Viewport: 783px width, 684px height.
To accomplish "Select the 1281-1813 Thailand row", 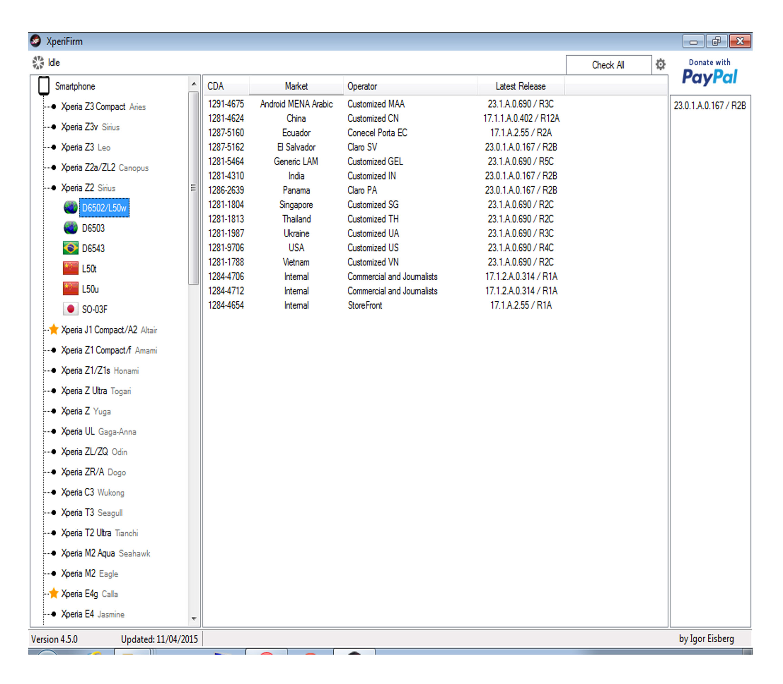I will click(435, 219).
